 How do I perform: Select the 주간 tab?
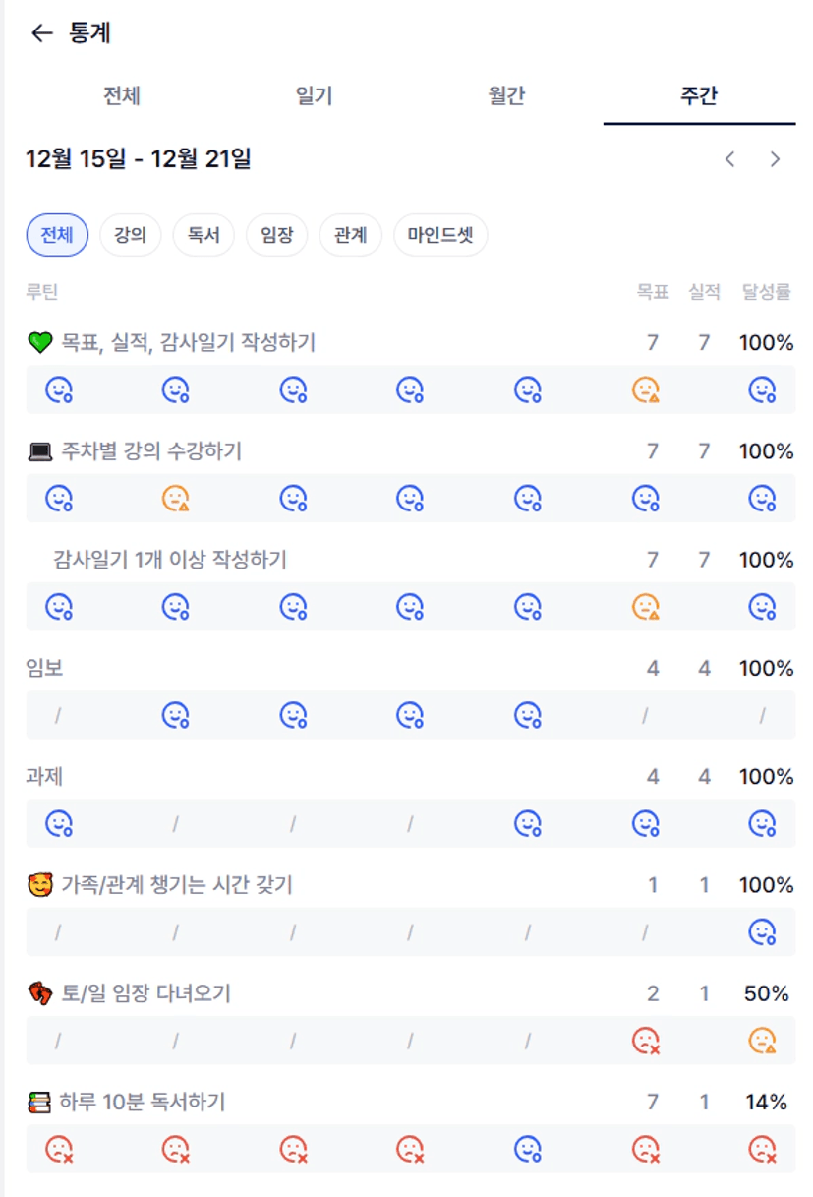[699, 95]
